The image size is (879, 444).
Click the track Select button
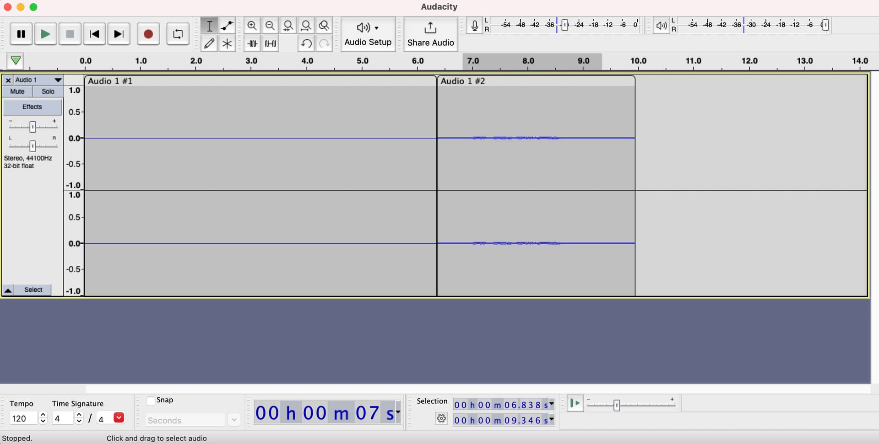tap(33, 290)
